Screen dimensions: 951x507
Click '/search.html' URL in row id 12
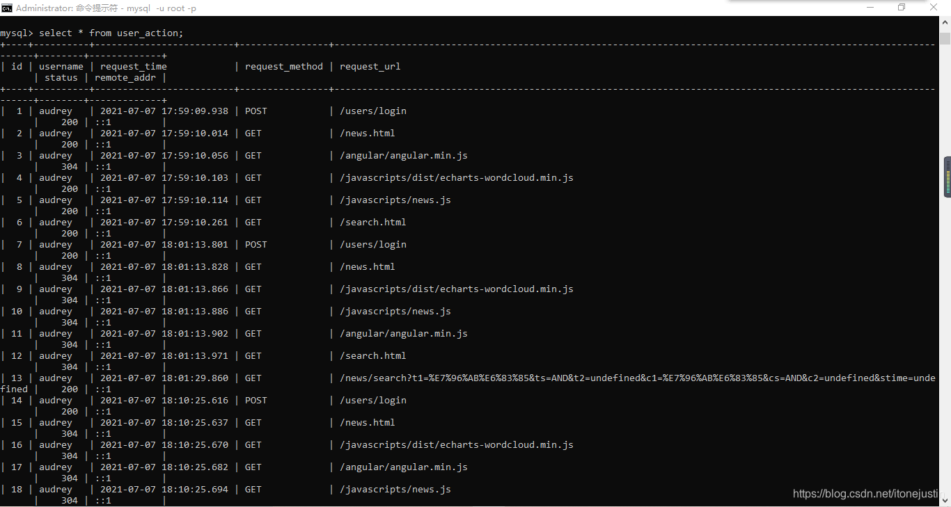[373, 356]
